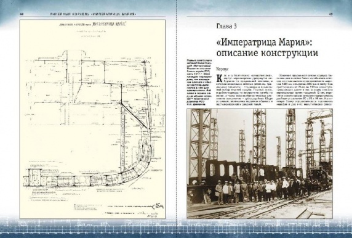352x238 pixels.
Task: Select the left column of body text
Action: point(244,90)
